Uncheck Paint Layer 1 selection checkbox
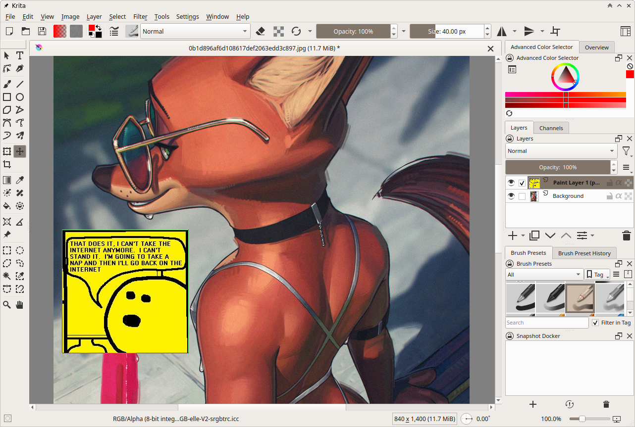The image size is (635, 427). coord(522,183)
